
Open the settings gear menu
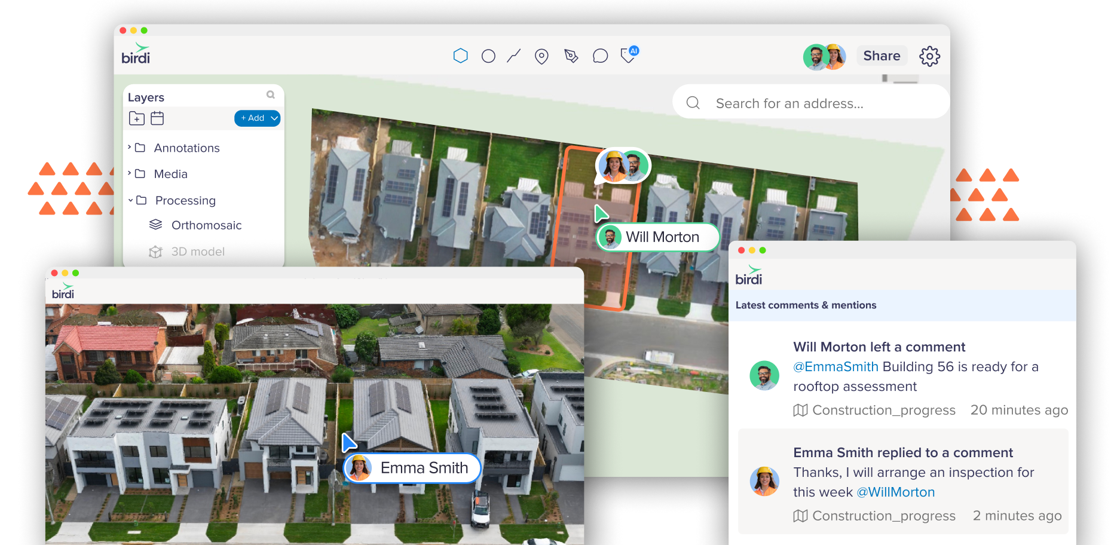pos(930,56)
